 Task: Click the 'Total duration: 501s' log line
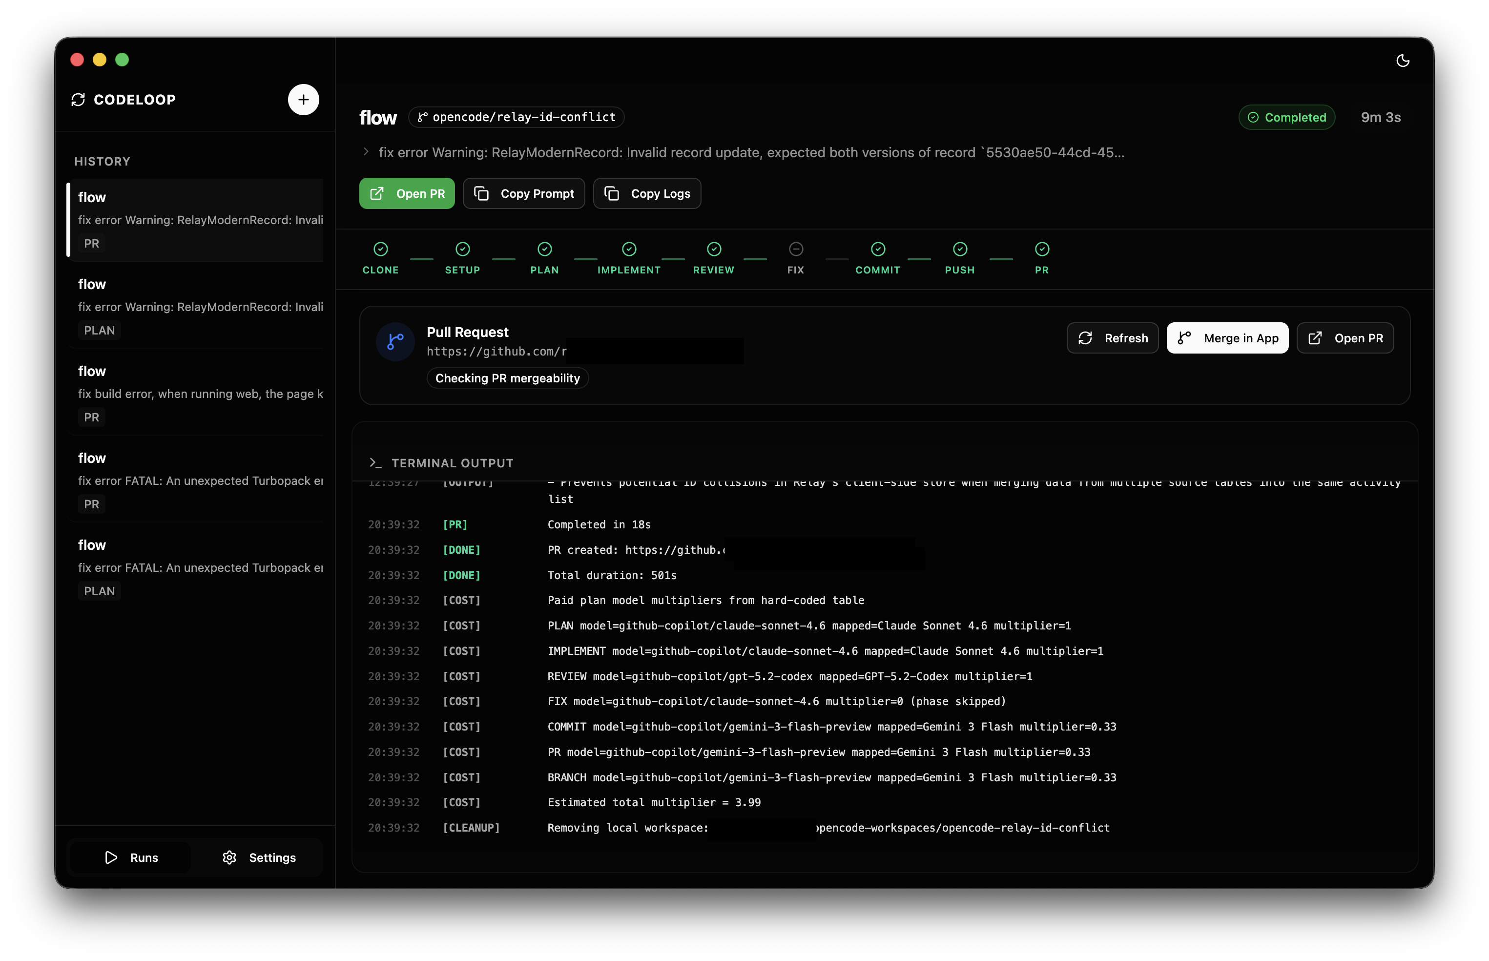coord(612,575)
